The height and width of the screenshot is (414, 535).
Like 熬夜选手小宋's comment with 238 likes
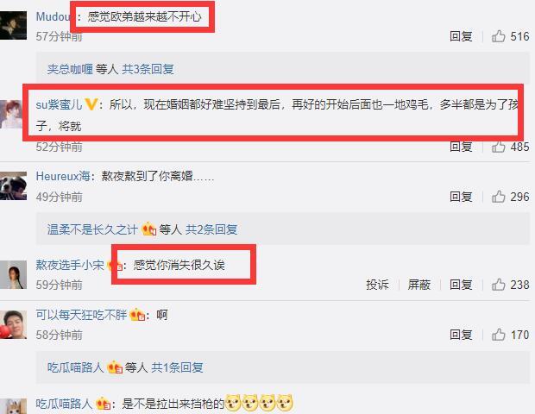498,285
